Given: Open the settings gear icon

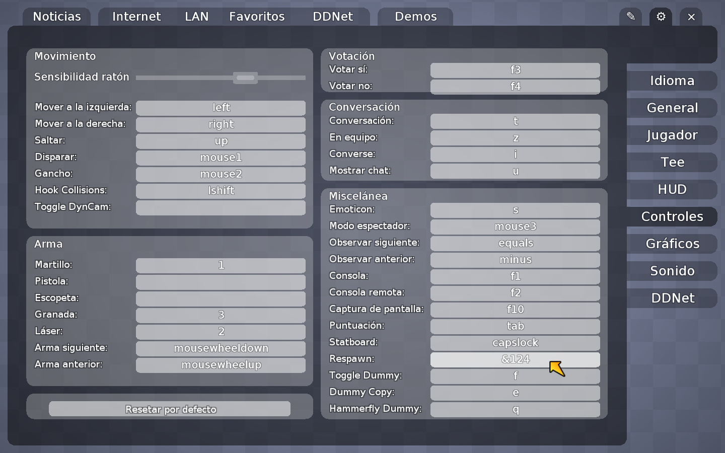Looking at the screenshot, I should point(661,17).
